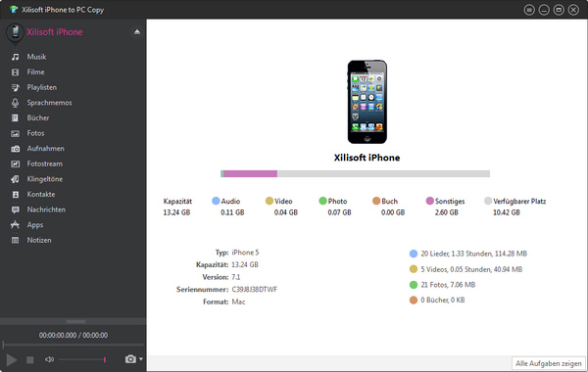Take a snapshot with camera icon
Viewport: 588px width, 372px height.
click(x=130, y=359)
